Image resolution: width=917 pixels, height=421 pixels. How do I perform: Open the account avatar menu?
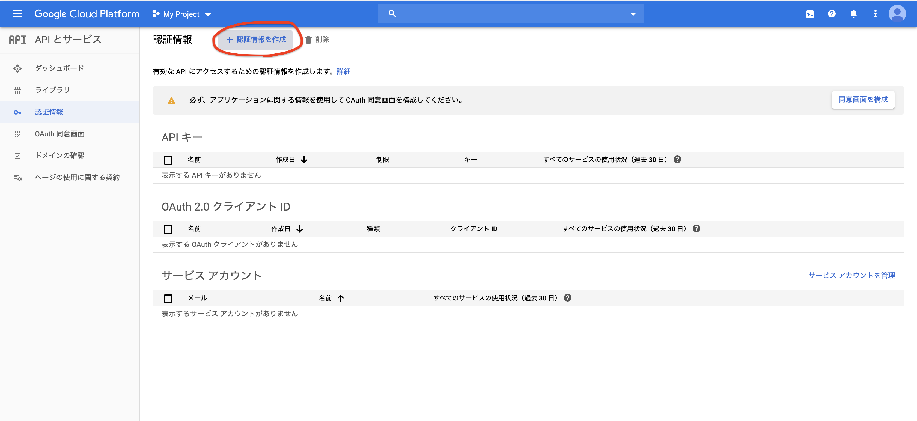[x=897, y=14]
